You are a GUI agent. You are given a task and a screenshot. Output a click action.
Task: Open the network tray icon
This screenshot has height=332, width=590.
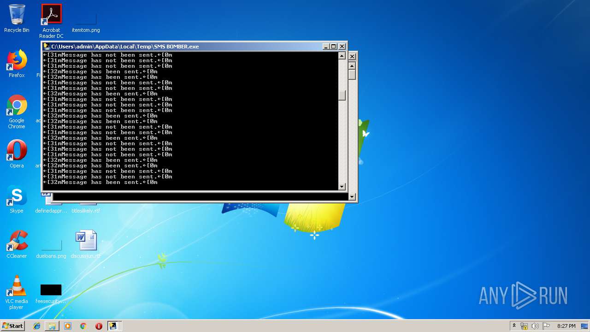(524, 326)
